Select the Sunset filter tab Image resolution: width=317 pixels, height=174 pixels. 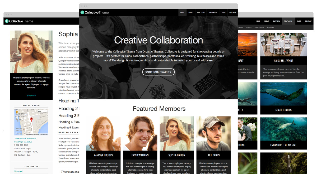point(249,27)
